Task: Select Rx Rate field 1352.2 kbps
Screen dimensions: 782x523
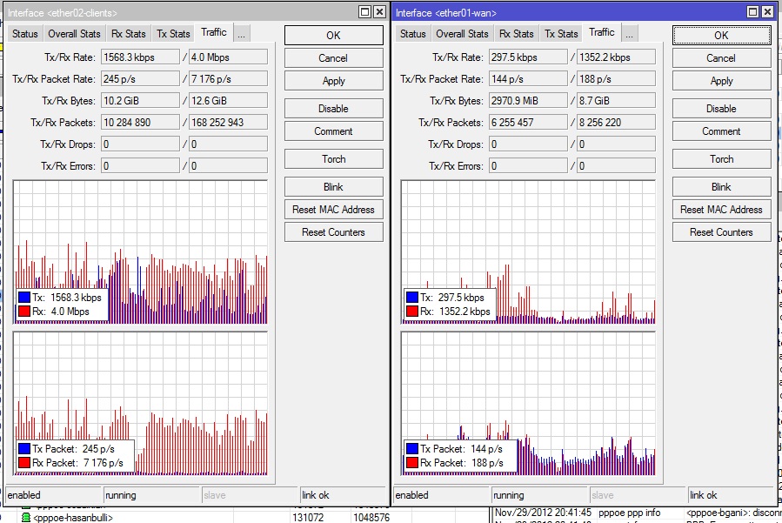Action: coord(616,57)
